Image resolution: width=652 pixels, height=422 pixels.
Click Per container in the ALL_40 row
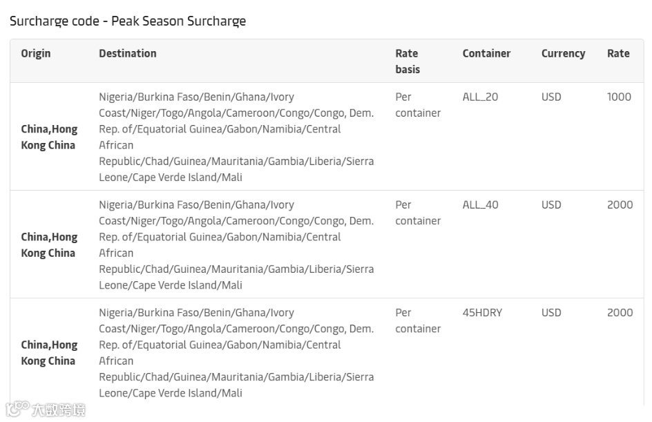click(x=418, y=213)
